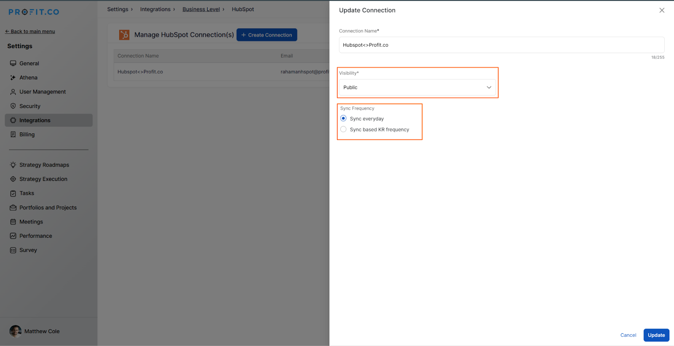Click the Tasks clipboard icon
The width and height of the screenshot is (674, 346).
coord(13,193)
